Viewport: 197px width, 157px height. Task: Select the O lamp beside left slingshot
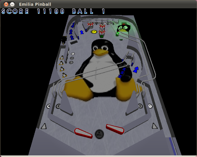[58, 106]
